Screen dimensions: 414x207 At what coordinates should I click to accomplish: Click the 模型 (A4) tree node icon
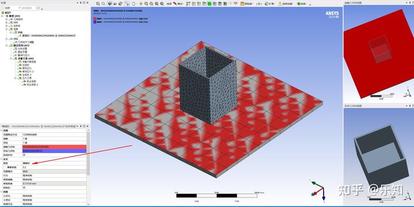(7, 16)
